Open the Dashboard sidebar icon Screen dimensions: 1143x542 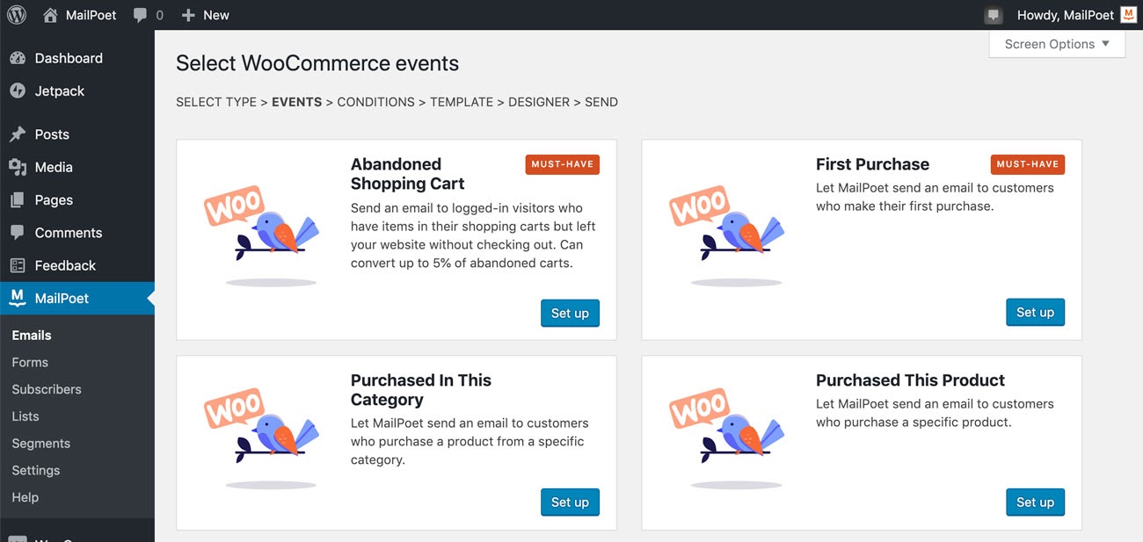pyautogui.click(x=18, y=58)
